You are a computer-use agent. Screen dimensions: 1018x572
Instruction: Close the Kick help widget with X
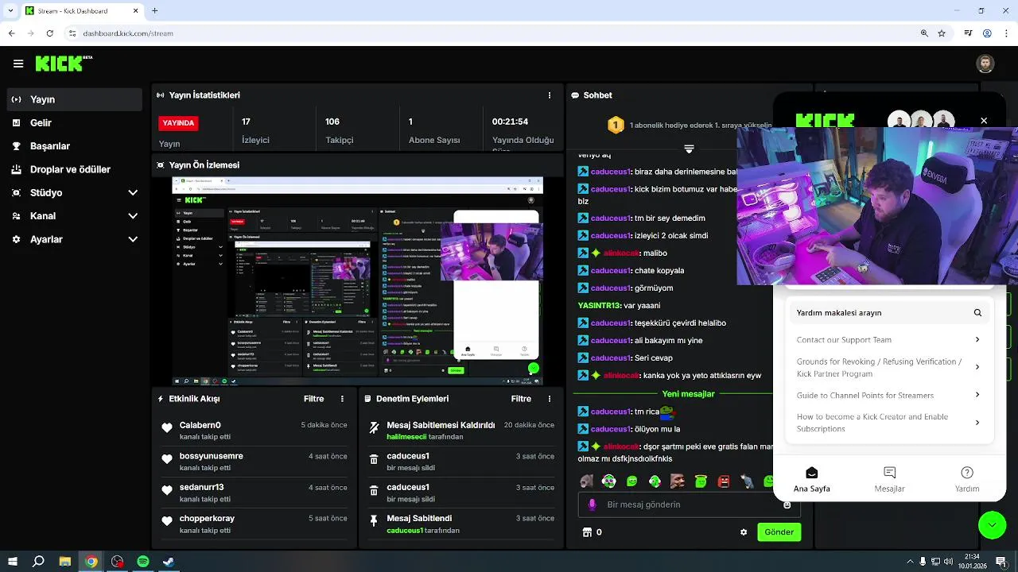[984, 121]
